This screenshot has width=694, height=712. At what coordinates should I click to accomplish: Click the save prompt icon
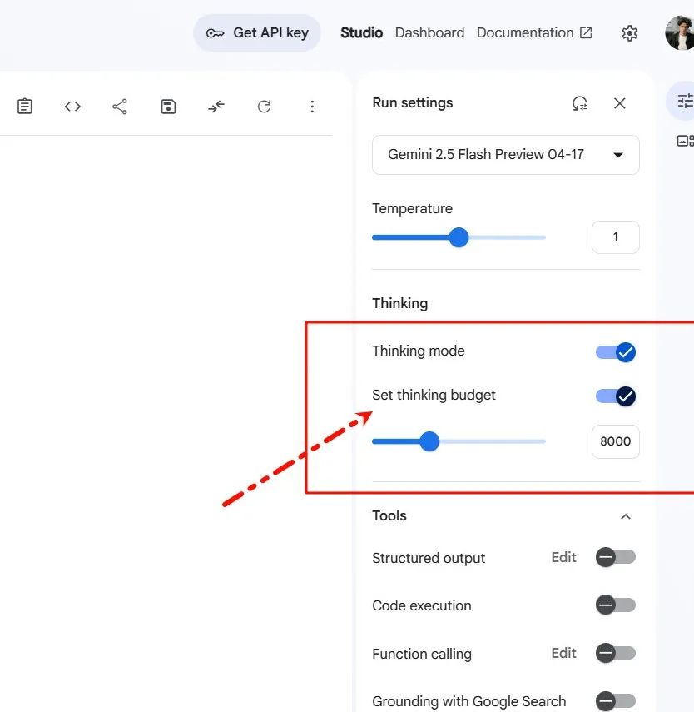(x=168, y=107)
